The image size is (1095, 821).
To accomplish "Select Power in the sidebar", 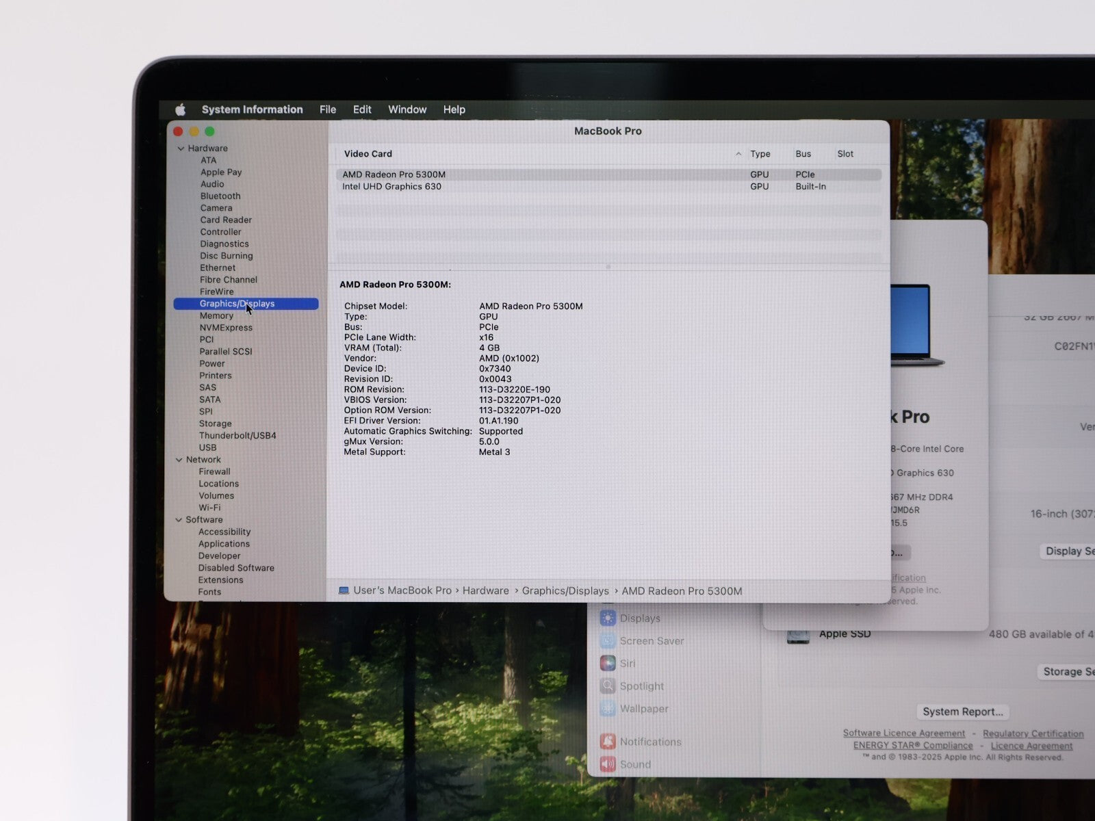I will (x=212, y=364).
